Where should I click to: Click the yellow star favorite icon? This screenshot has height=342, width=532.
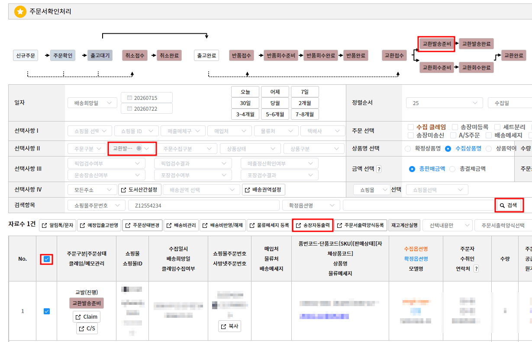20,12
